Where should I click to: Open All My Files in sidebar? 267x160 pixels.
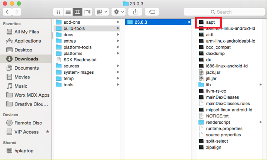pos(26,32)
